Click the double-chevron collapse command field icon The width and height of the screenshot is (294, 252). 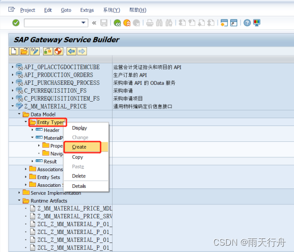click(x=94, y=23)
